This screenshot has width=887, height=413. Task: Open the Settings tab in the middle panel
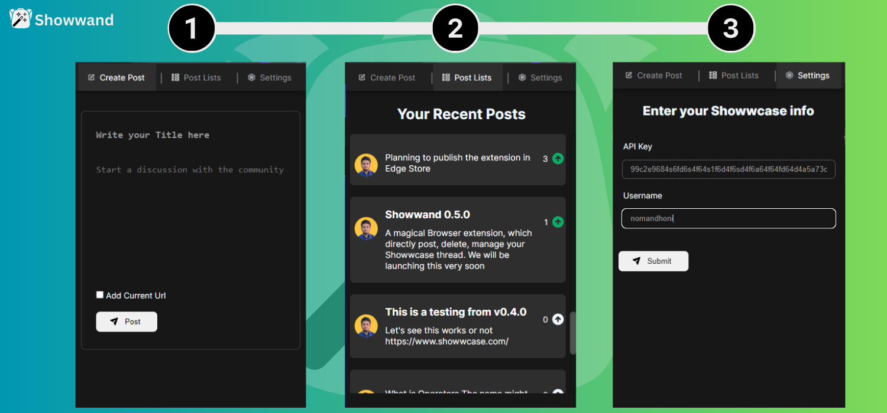pos(540,77)
